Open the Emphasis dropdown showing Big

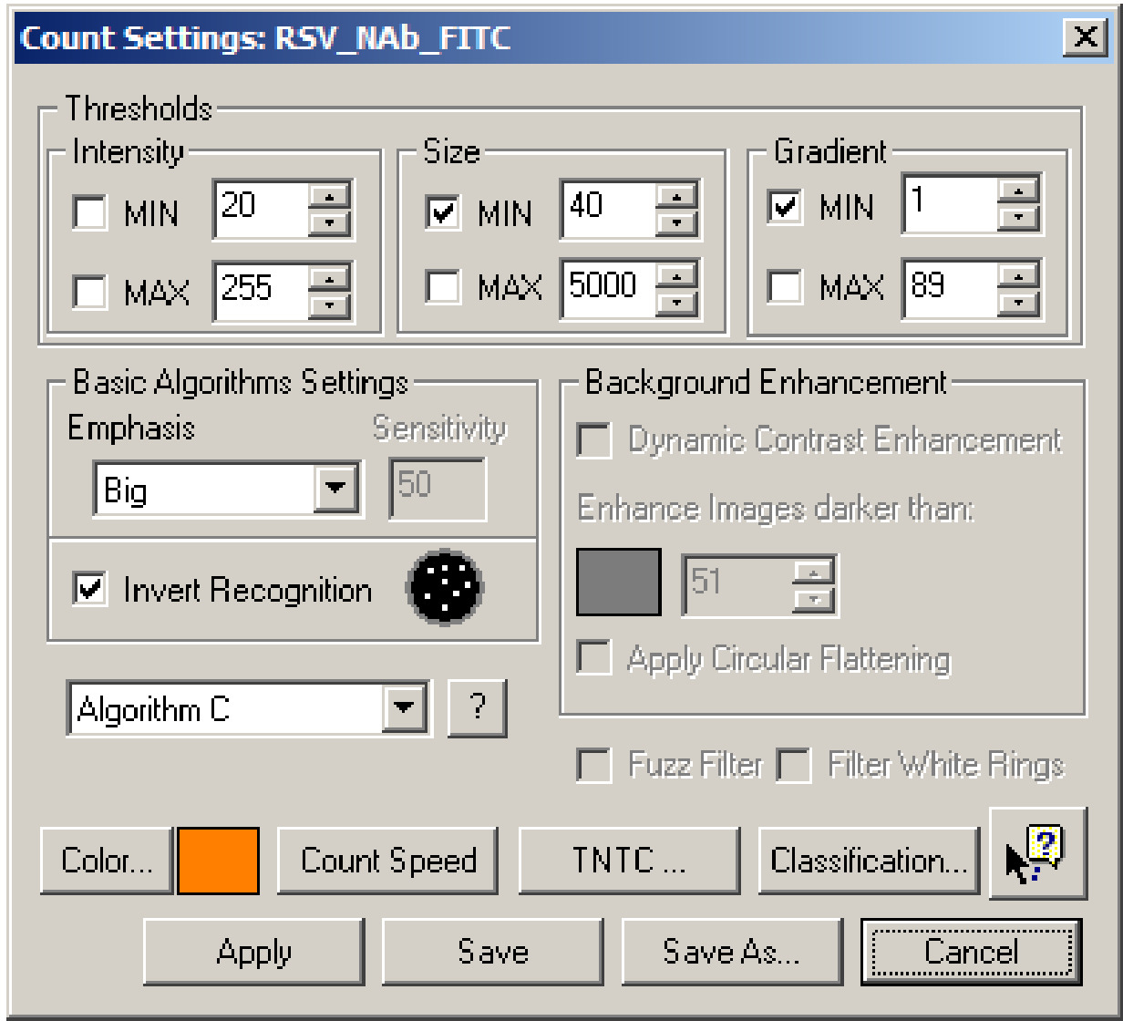click(x=226, y=490)
